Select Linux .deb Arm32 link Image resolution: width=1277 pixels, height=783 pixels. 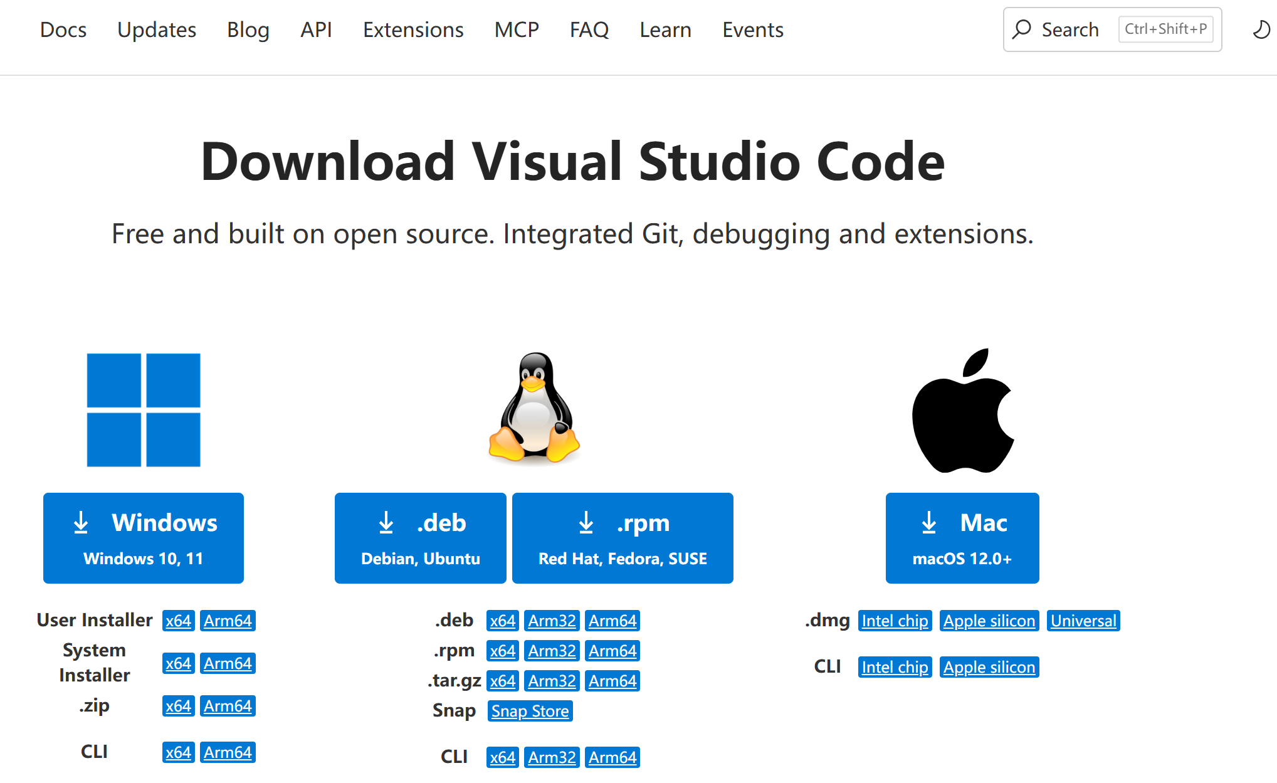(x=552, y=621)
